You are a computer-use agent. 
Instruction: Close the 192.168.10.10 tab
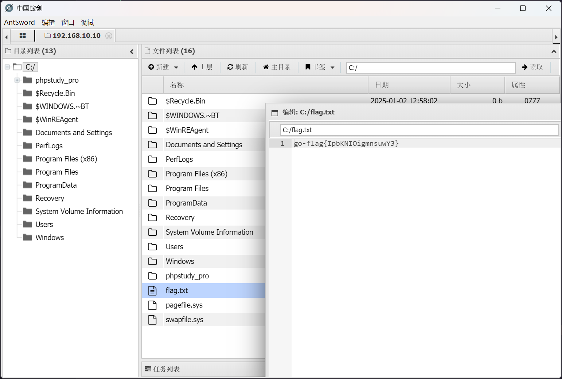pyautogui.click(x=109, y=36)
